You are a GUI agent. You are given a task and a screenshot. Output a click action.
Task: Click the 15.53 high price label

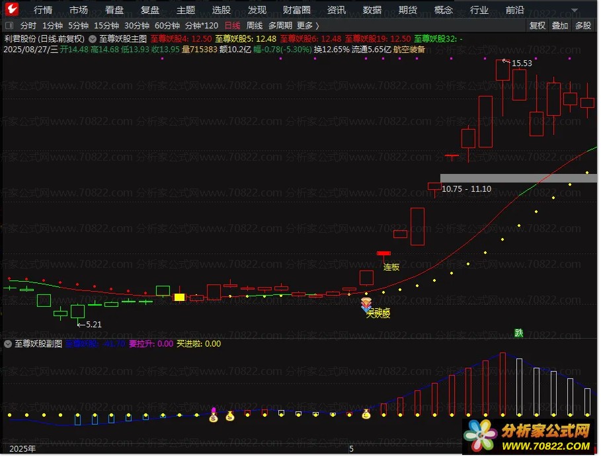pos(522,63)
